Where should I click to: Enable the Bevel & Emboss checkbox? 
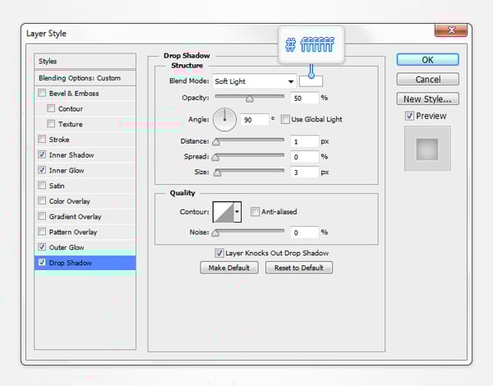pyautogui.click(x=43, y=94)
